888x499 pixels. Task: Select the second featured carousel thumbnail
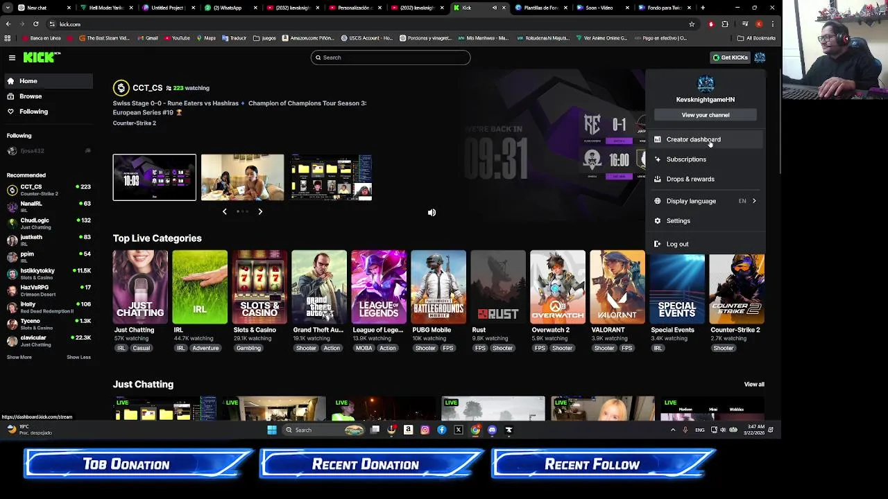tap(242, 177)
